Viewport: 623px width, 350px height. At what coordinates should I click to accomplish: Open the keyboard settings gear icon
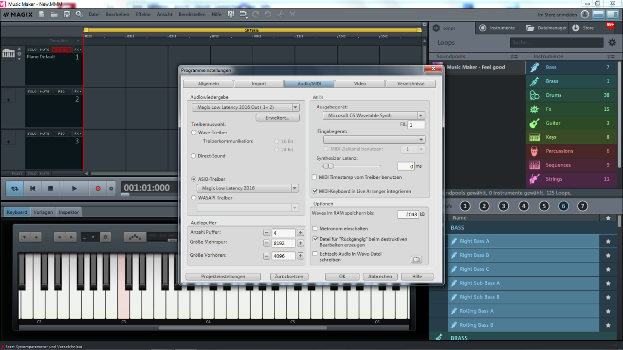click(x=106, y=237)
